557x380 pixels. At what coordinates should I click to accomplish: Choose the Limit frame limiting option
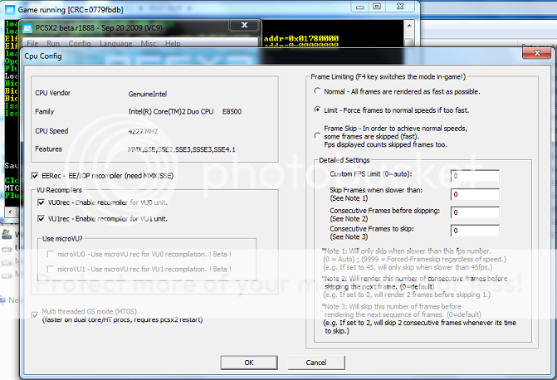317,110
